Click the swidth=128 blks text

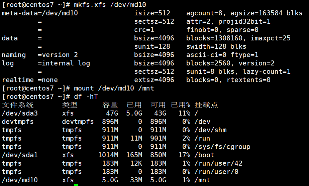216,46
